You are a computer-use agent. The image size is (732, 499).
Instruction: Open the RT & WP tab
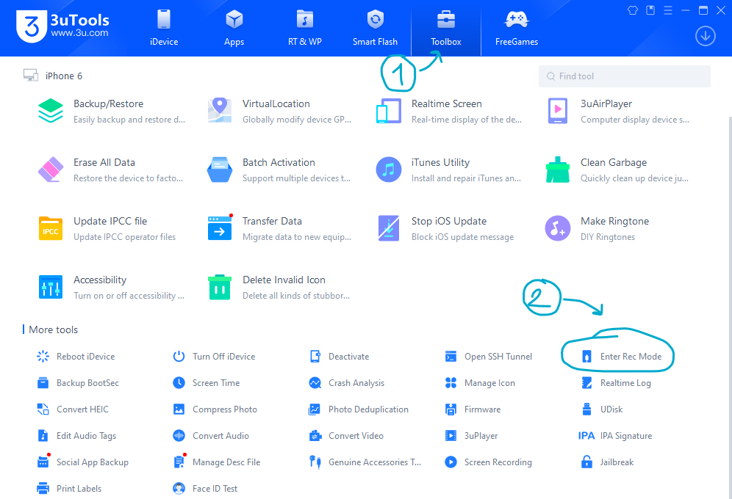[x=305, y=28]
